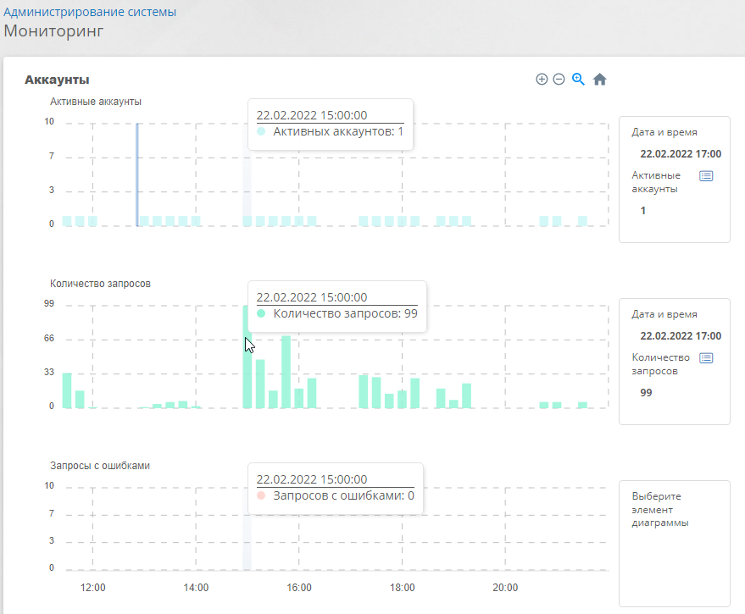Reset chart zoom with the home icon
745x614 pixels.
click(x=600, y=80)
